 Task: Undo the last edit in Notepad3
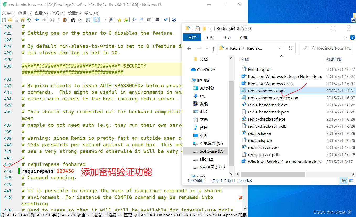[37, 20]
